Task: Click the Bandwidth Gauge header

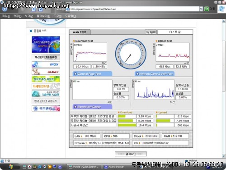Action: 92,107
